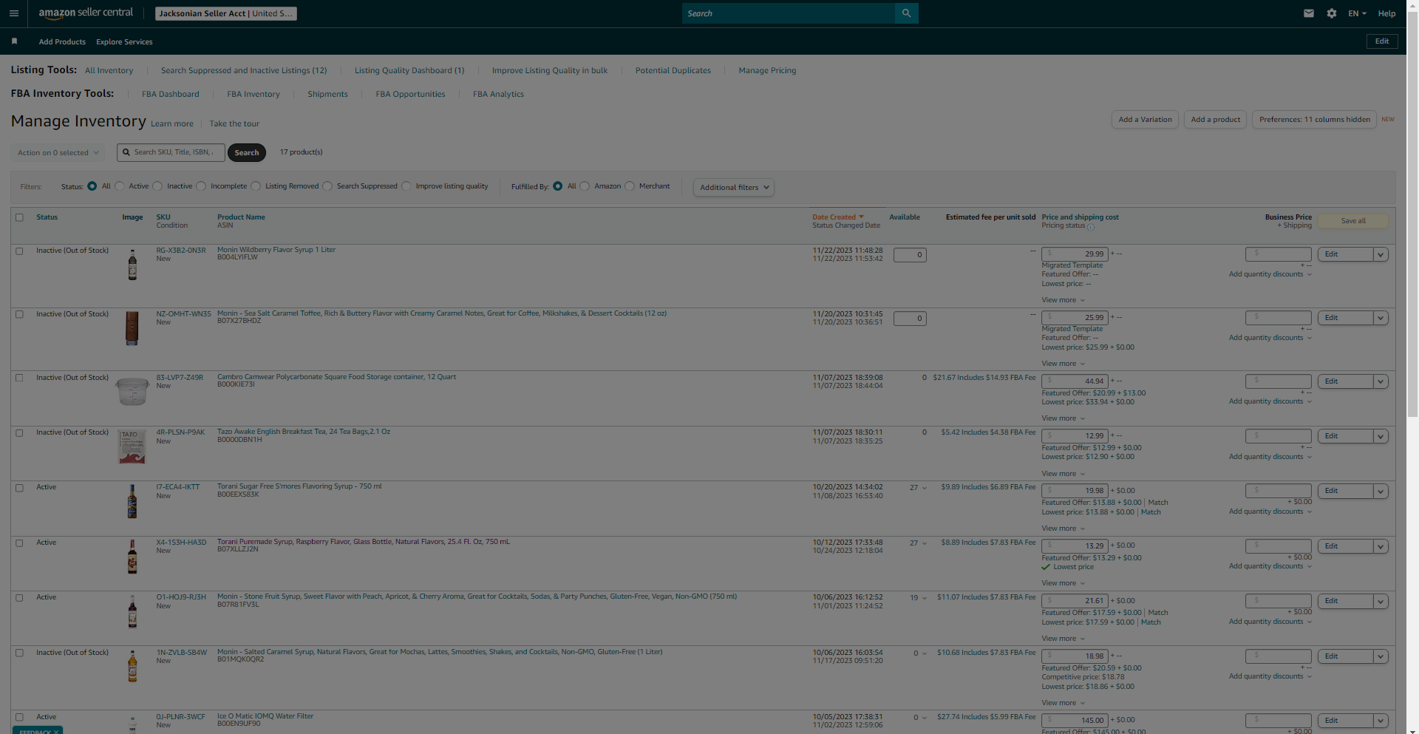Viewport: 1419px width, 734px height.
Task: Open Take the tour link
Action: [x=234, y=124]
